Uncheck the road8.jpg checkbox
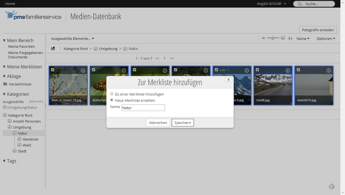Screen dimensions: 345x195 pyautogui.click(x=257, y=70)
